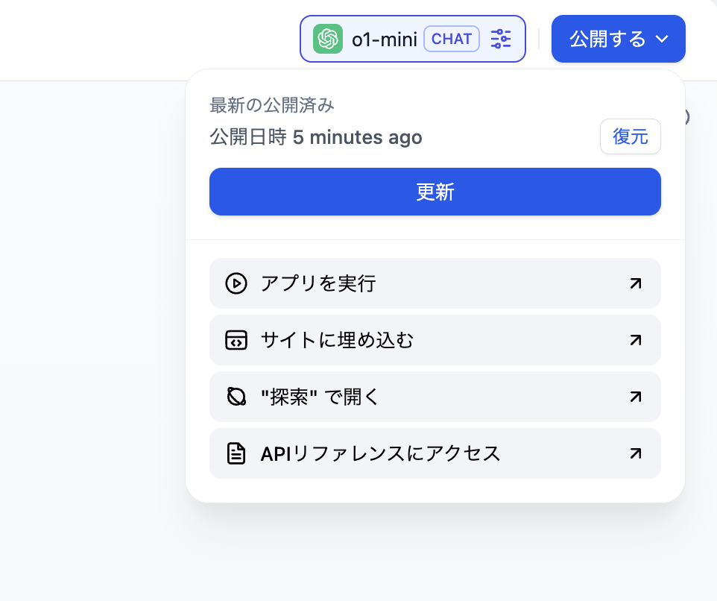Viewport: 717px width, 601px height.
Task: Click the 更新 button to update publication
Action: pyautogui.click(x=435, y=192)
